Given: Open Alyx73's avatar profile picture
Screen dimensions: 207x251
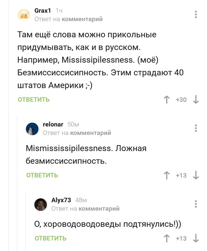Looking at the screenshot, I should pyautogui.click(x=41, y=204).
